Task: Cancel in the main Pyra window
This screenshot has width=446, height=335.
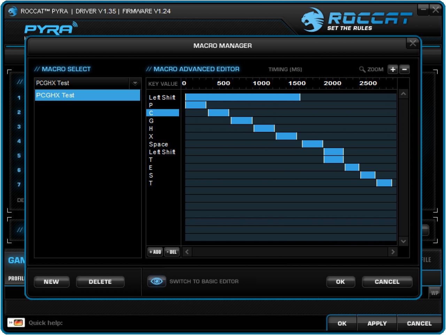Action: coord(419,323)
